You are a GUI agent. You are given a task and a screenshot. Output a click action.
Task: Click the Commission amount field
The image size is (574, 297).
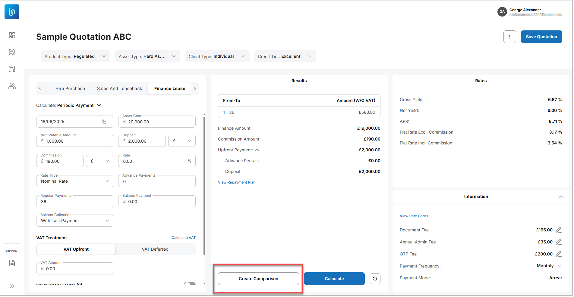[x=60, y=161]
